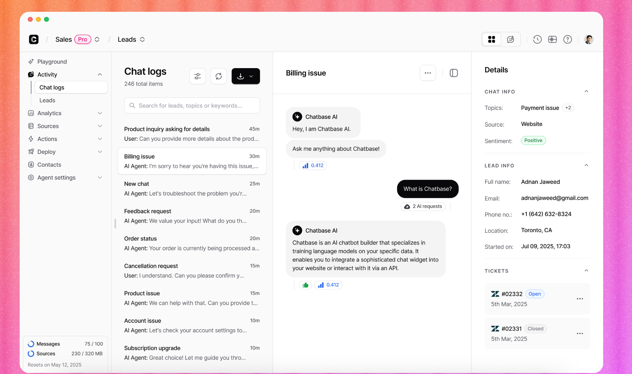
Task: Open the export download dropdown
Action: click(x=246, y=76)
